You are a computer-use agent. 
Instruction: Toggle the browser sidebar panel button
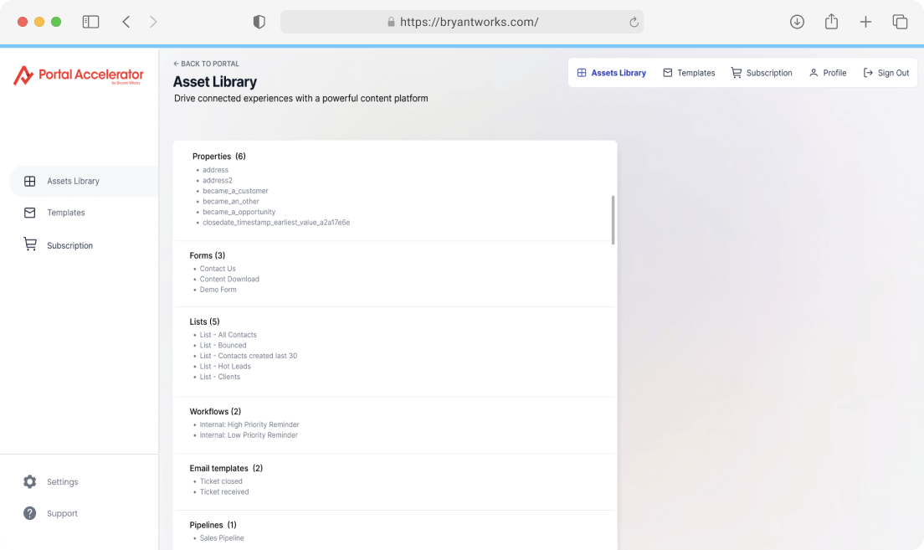point(90,22)
